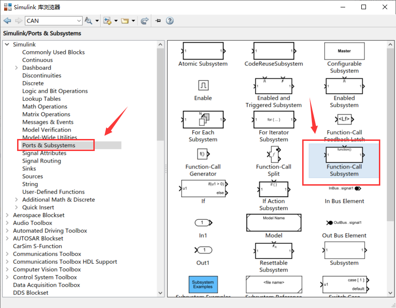This screenshot has height=308, width=396.
Task: Expand Automated Driving Toolbox node
Action: coord(7,230)
